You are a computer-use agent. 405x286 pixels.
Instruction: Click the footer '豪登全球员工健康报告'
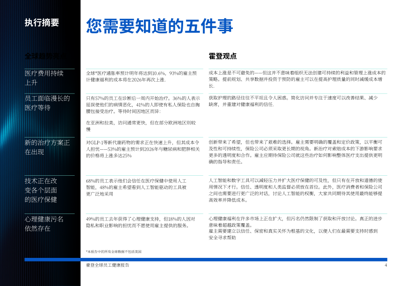pos(108,265)
